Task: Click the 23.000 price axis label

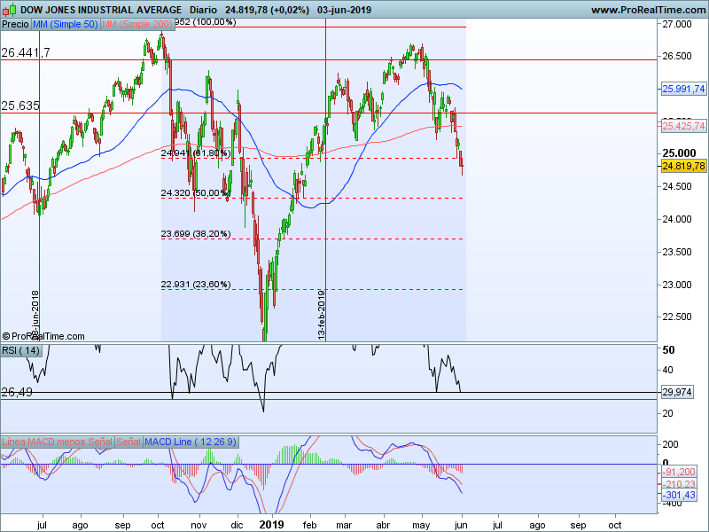Action: [677, 285]
